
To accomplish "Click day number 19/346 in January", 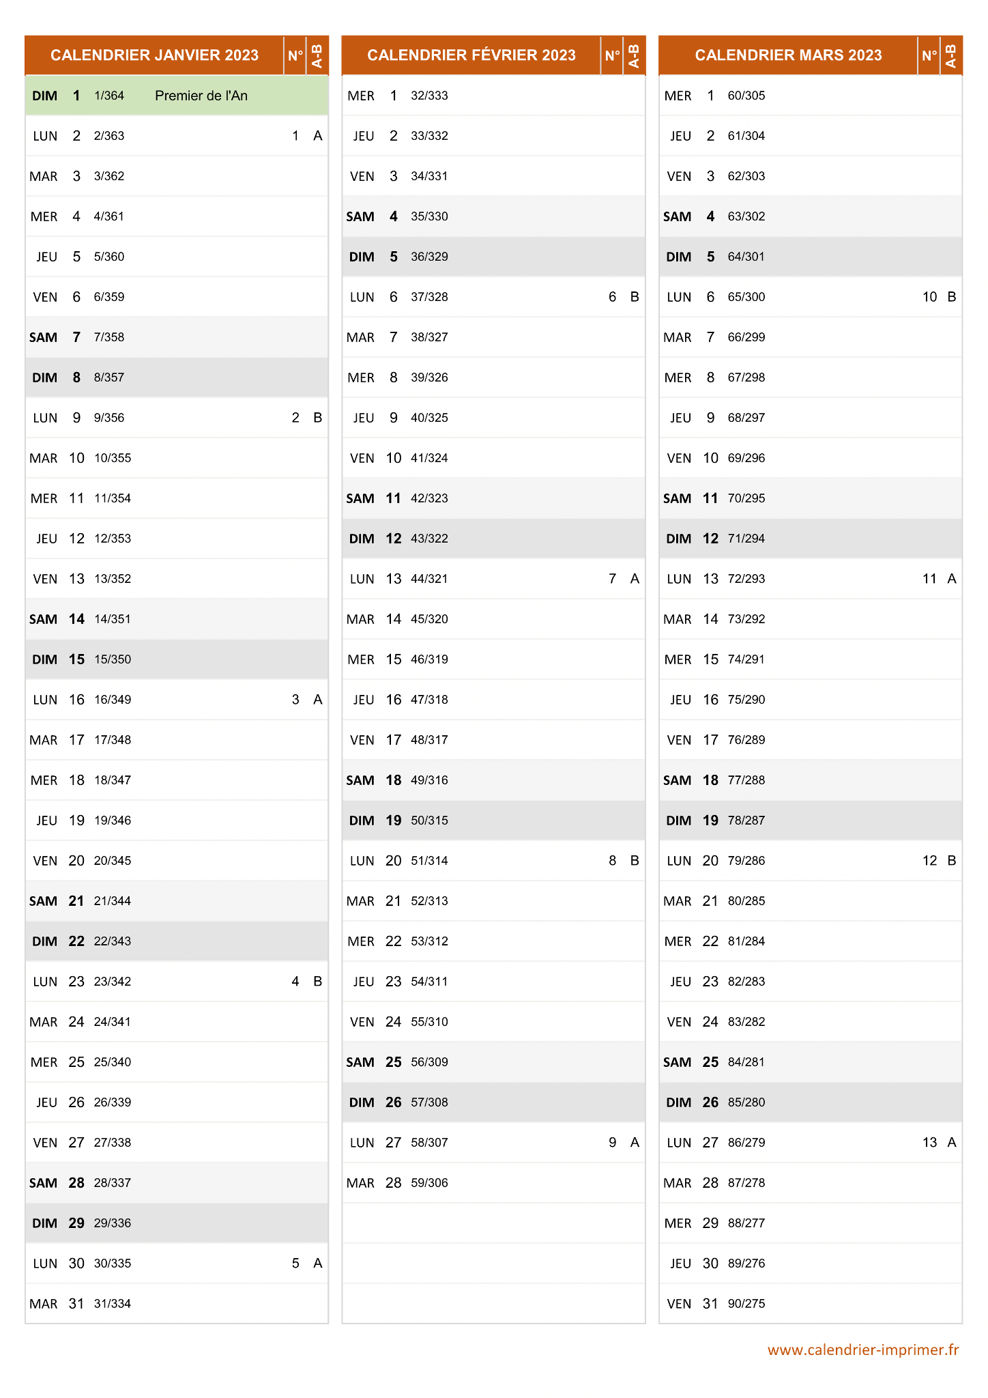I will [x=113, y=821].
